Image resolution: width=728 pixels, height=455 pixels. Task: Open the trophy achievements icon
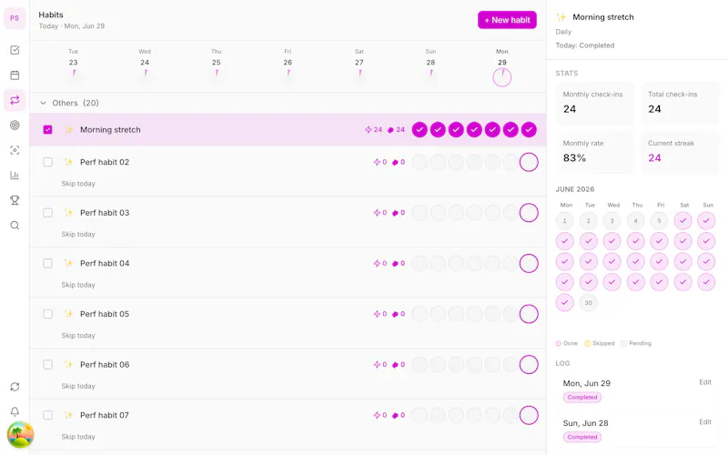(x=15, y=200)
